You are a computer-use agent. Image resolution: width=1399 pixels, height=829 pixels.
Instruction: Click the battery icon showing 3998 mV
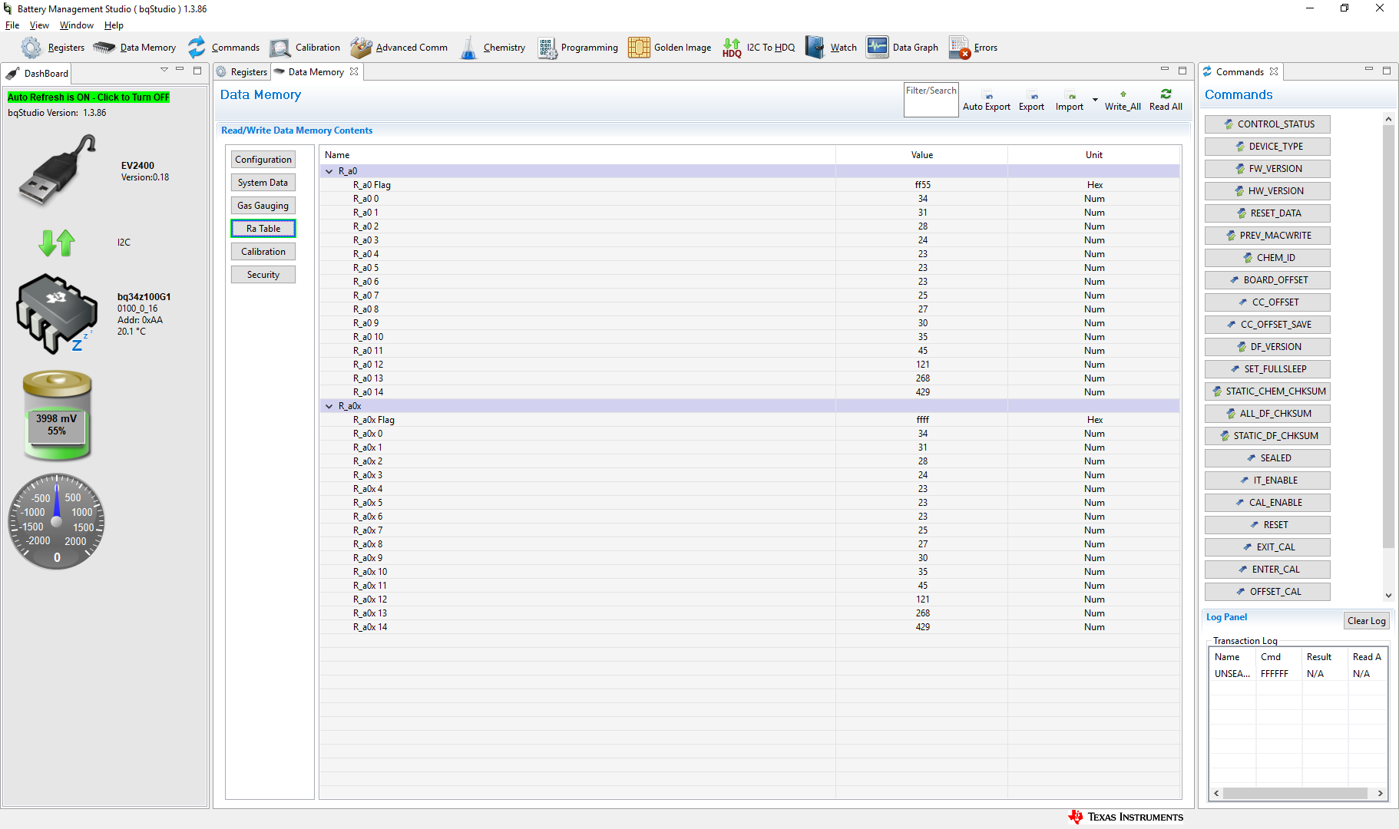pyautogui.click(x=57, y=415)
